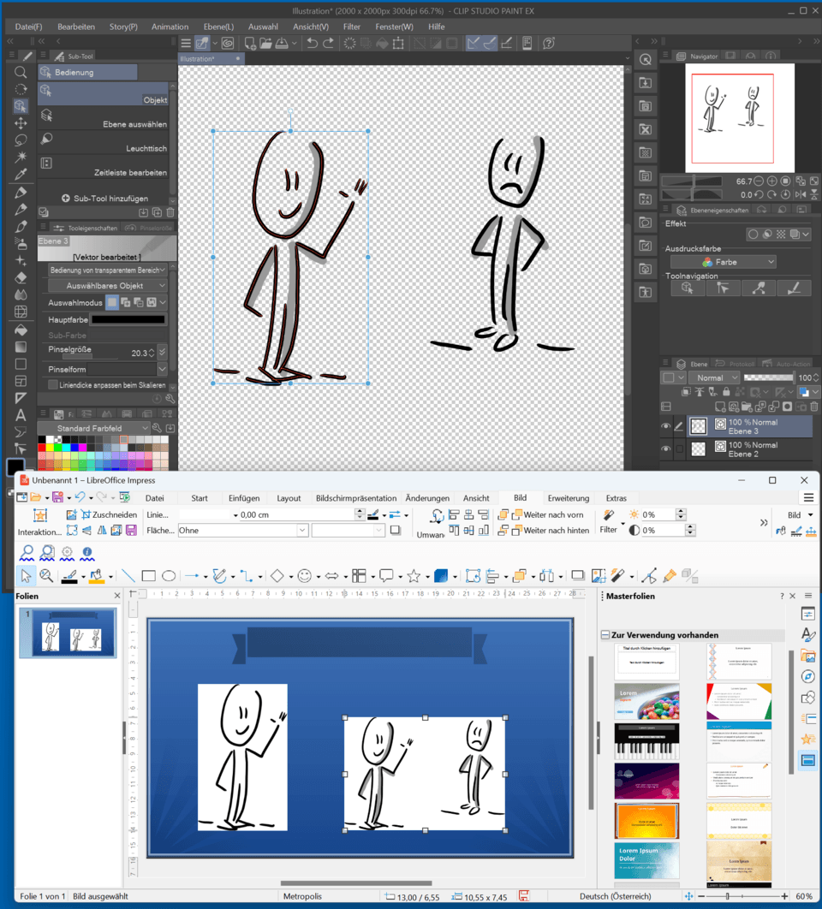Viewport: 822px width, 909px height.
Task: Click the Save icon in Clip Studio command bar
Action: (282, 43)
